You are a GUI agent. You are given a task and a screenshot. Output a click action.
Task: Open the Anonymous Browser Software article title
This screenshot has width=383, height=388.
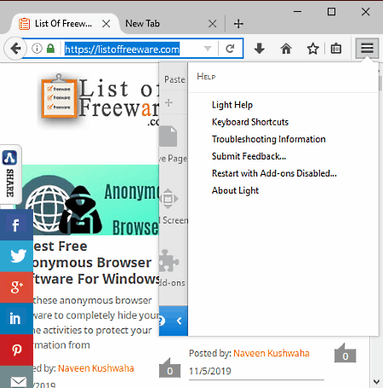96,263
